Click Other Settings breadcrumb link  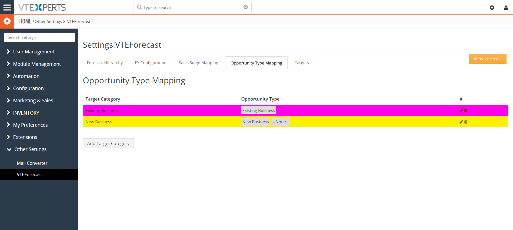pos(48,22)
